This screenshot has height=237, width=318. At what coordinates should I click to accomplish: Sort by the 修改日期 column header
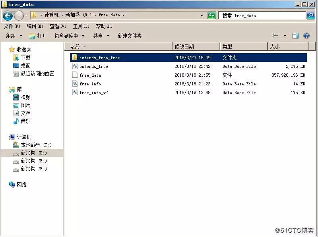[196, 46]
